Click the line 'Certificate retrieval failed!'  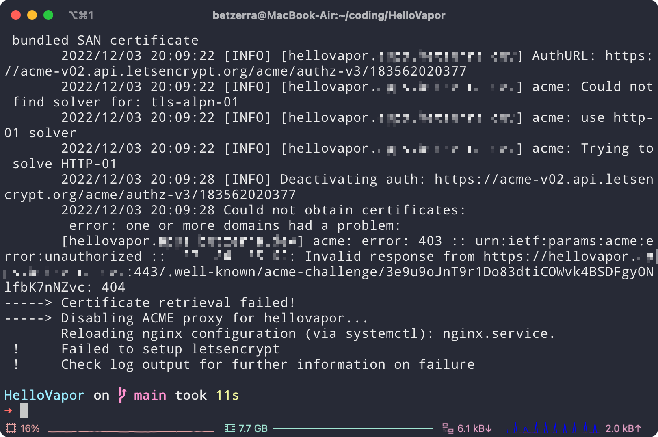point(178,303)
